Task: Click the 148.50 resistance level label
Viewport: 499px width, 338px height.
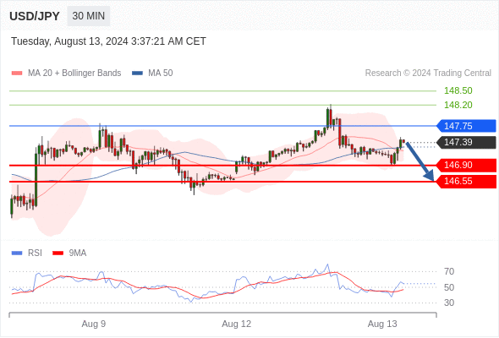Action: [458, 90]
